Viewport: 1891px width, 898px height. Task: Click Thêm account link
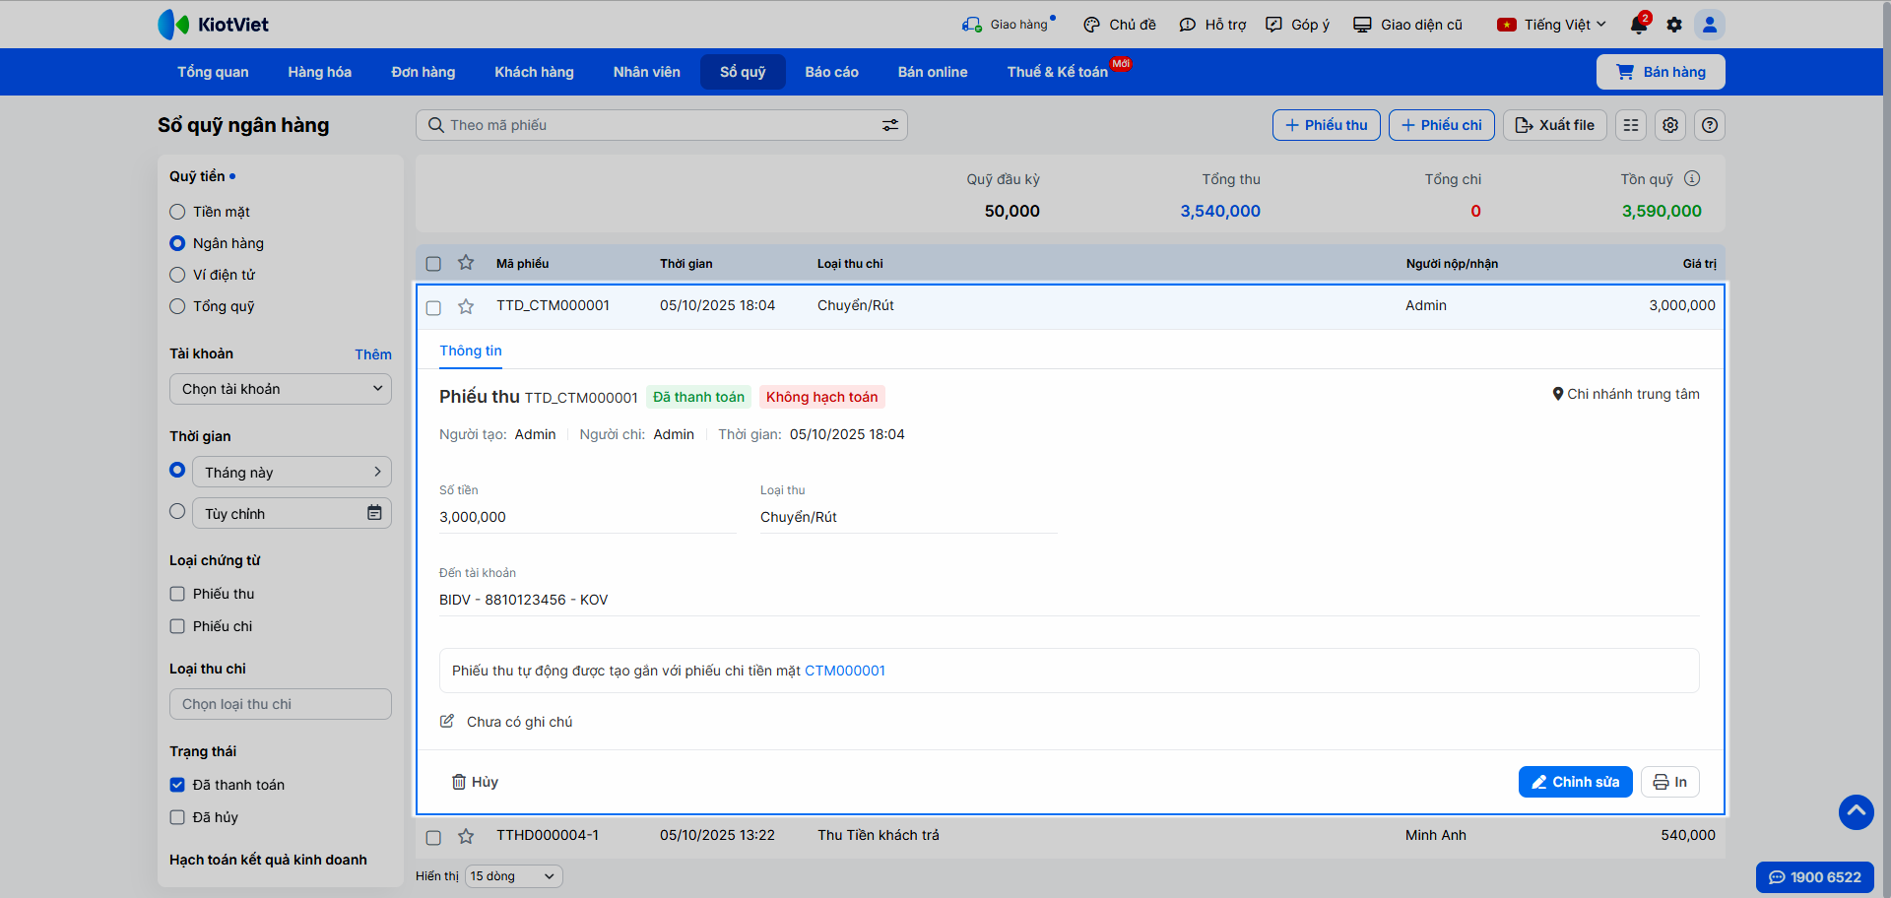373,354
